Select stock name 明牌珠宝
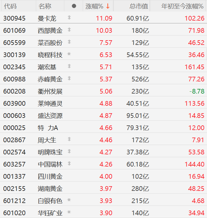Viewport: 207px width, 218px height. [50, 152]
